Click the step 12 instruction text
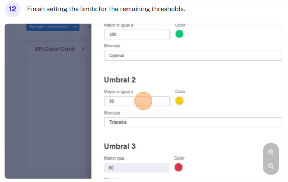The width and height of the screenshot is (288, 182). pyautogui.click(x=106, y=9)
